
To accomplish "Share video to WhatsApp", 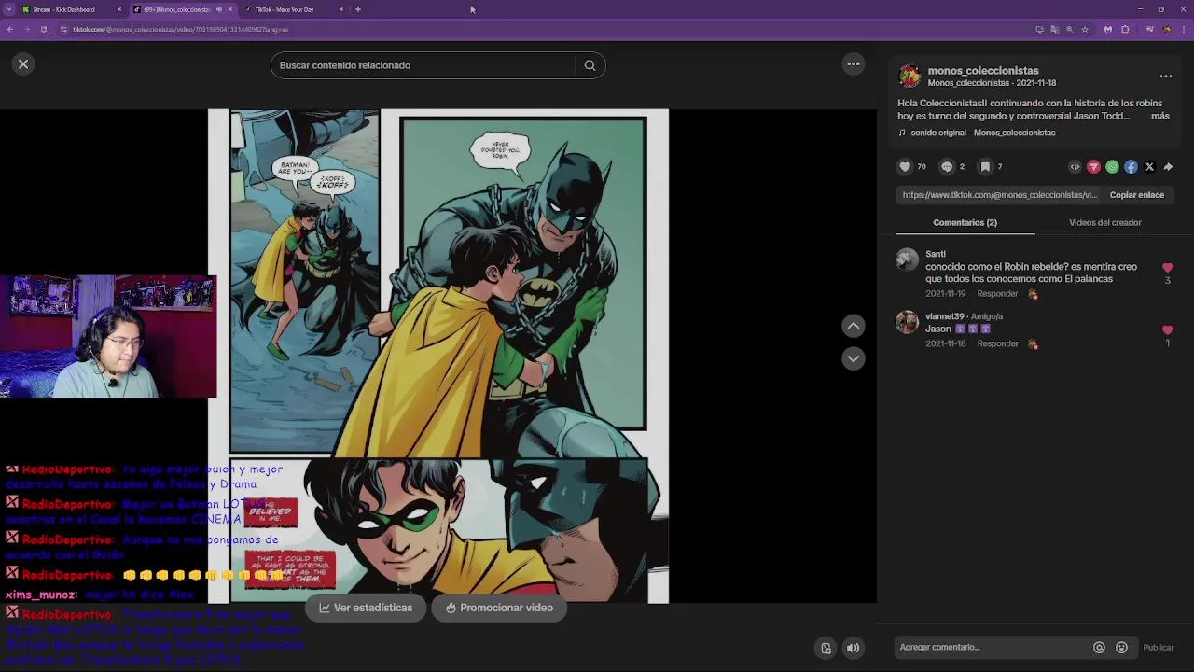I will point(1112,166).
